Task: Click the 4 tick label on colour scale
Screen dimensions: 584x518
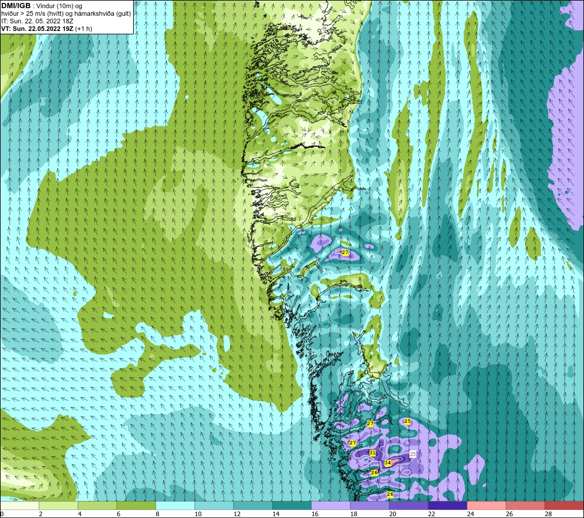Action: tap(79, 514)
